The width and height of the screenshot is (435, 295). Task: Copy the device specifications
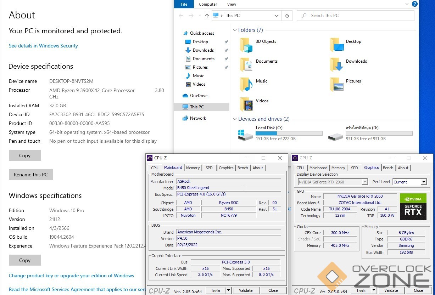tap(25, 155)
